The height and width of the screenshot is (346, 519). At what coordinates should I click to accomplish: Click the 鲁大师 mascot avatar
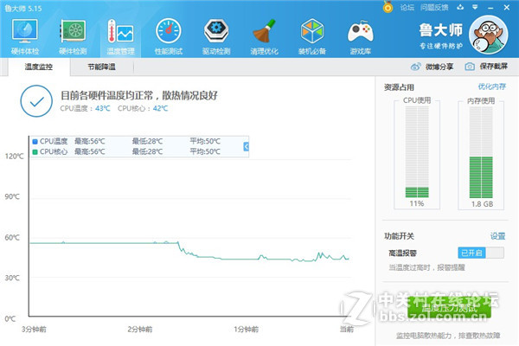pyautogui.click(x=488, y=35)
